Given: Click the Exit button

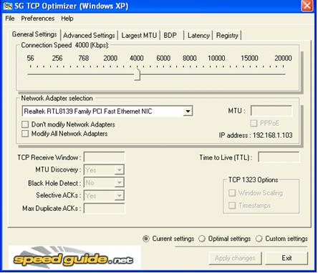Looking at the screenshot, I should (x=286, y=258).
